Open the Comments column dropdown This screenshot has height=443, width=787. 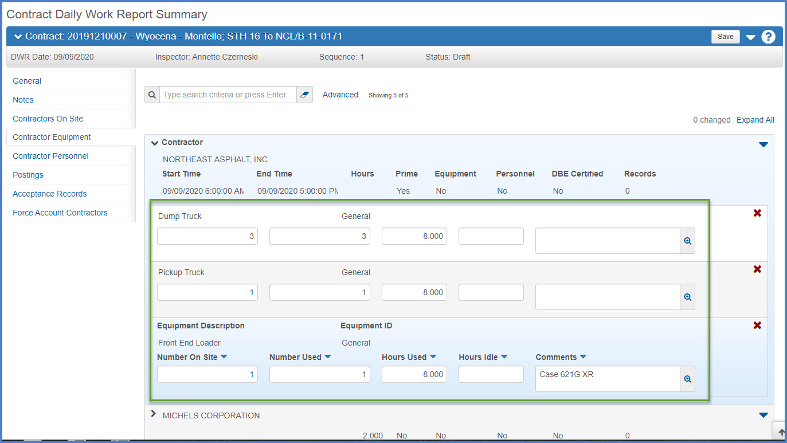(583, 356)
